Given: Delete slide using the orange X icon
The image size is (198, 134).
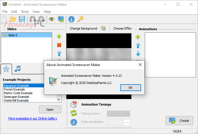Looking at the screenshot, I should point(59,45).
